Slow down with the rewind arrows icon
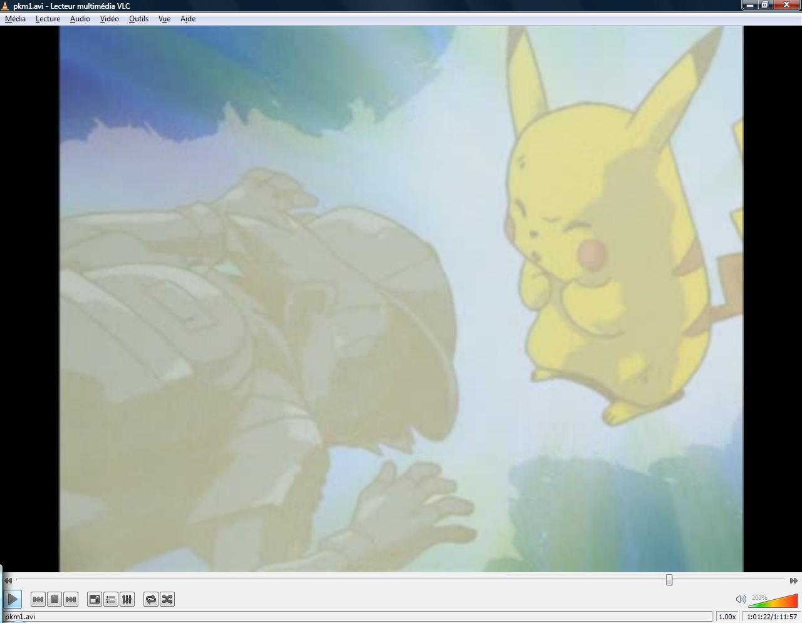Screen dimensions: 802x623 pos(8,580)
